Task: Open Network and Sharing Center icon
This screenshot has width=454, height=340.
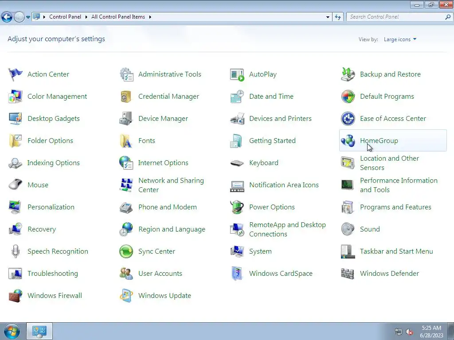Action: tap(126, 185)
